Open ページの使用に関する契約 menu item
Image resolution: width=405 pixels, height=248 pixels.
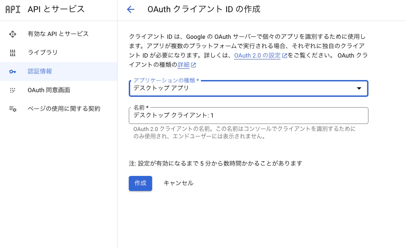pos(59,109)
